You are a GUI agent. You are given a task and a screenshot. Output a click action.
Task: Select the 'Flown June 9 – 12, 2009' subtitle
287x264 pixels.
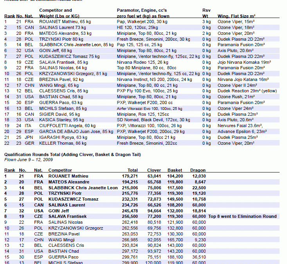click(29, 160)
